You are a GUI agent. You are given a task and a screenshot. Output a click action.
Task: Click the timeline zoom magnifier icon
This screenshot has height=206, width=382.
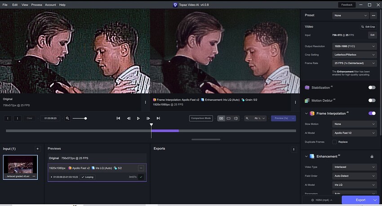[67, 118]
